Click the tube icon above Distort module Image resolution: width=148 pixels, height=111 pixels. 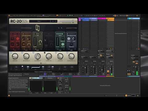38,28
